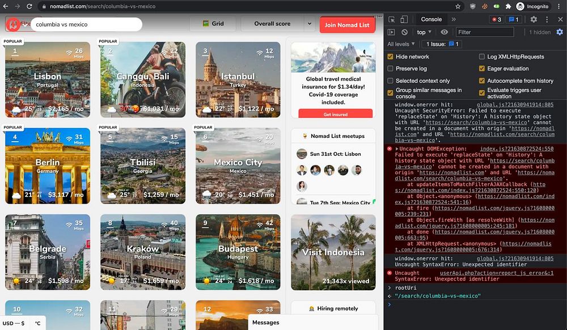Click the Get insured button

coord(335,114)
